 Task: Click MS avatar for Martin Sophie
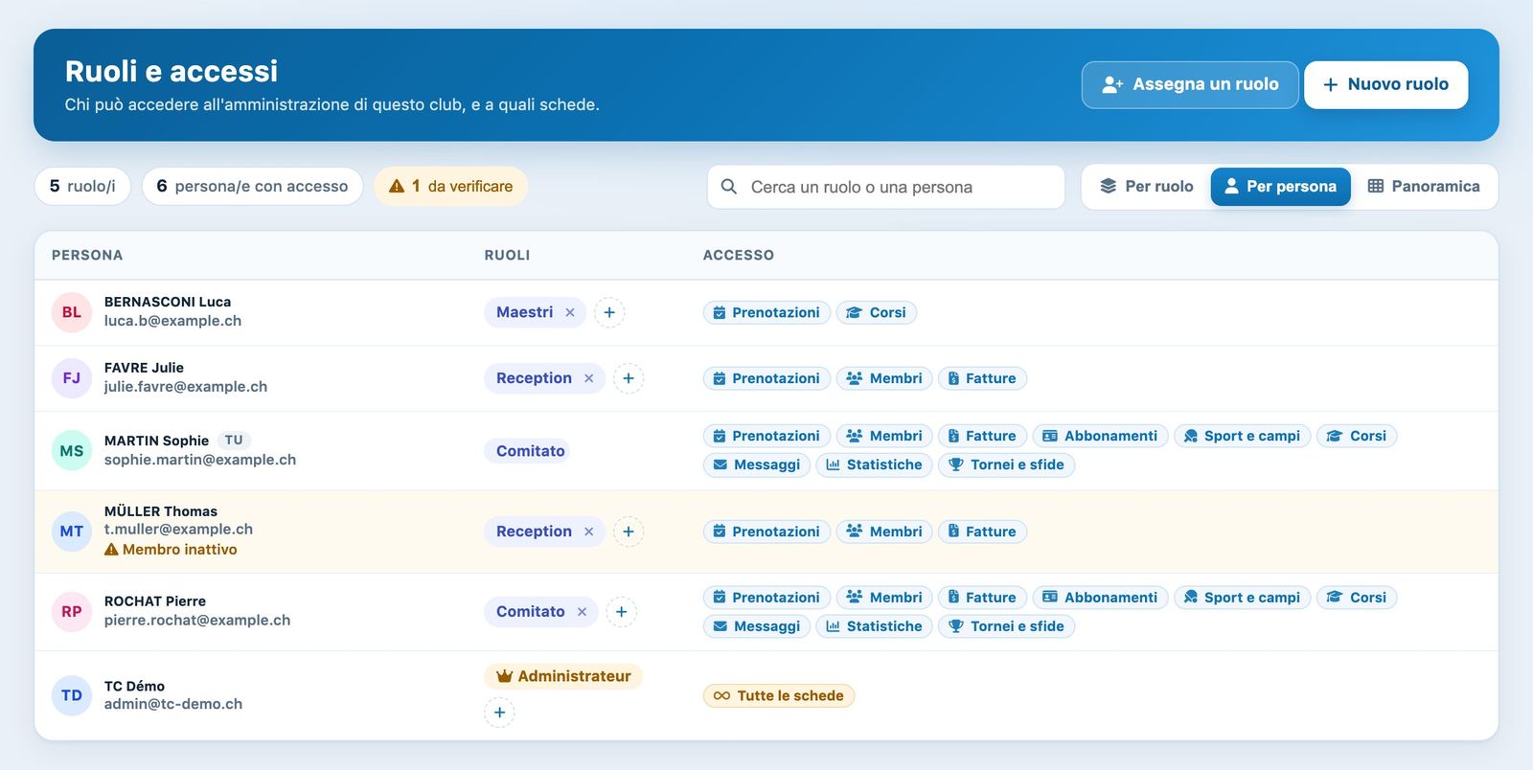click(72, 451)
